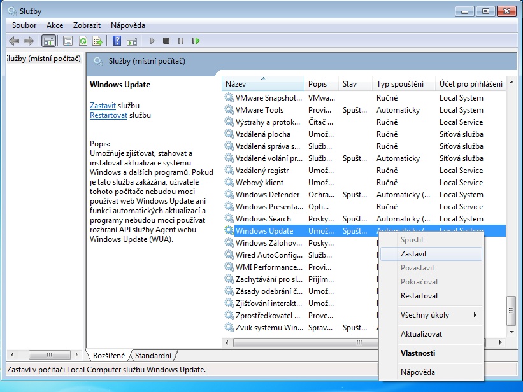Click the Refresh toolbar icon
523x392 pixels.
click(83, 41)
